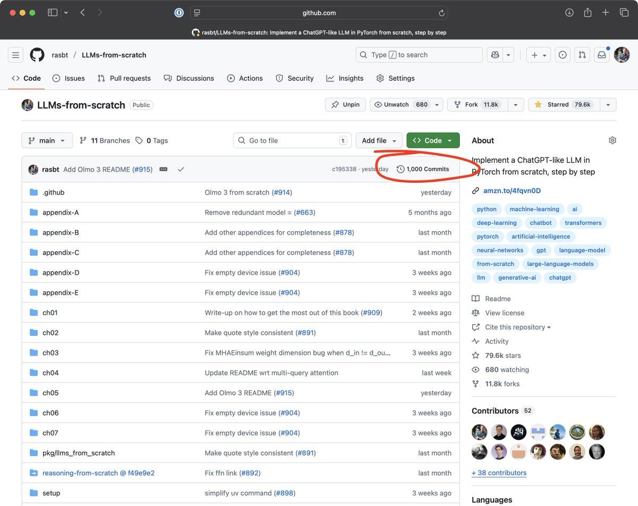Open the Add file dropdown
Image resolution: width=638 pixels, height=506 pixels.
[x=379, y=140]
